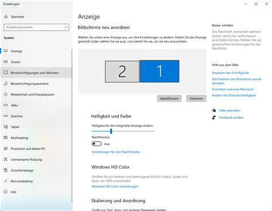Open Akku settings page
Screen dimensions: 272x211
pos(36,105)
